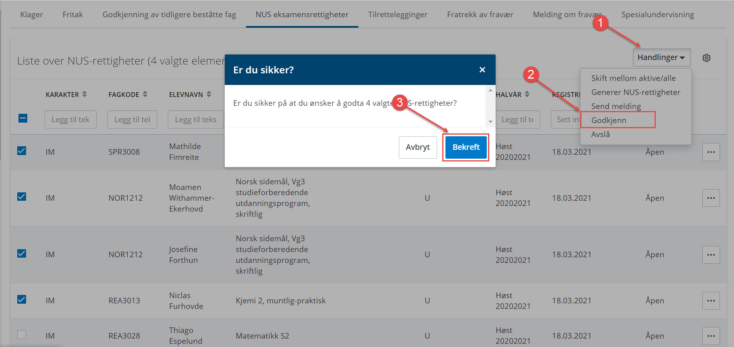Open the Fratrekk av fravær tab
The width and height of the screenshot is (734, 347).
click(x=480, y=15)
